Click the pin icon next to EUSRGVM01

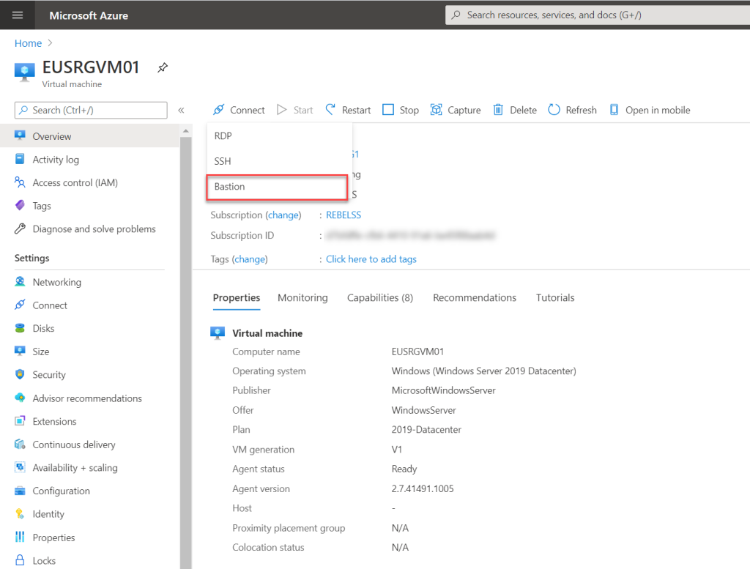[162, 67]
